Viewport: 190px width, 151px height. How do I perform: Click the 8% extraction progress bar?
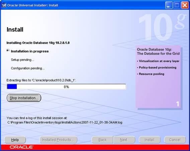tap(66, 87)
